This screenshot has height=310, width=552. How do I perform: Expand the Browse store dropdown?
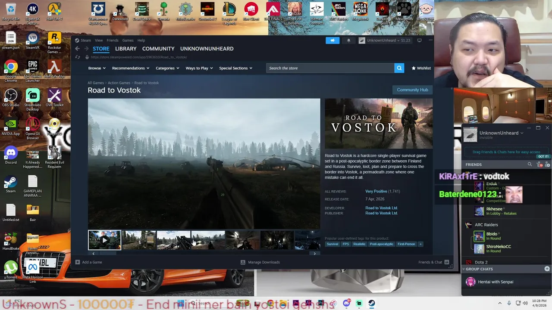point(97,68)
